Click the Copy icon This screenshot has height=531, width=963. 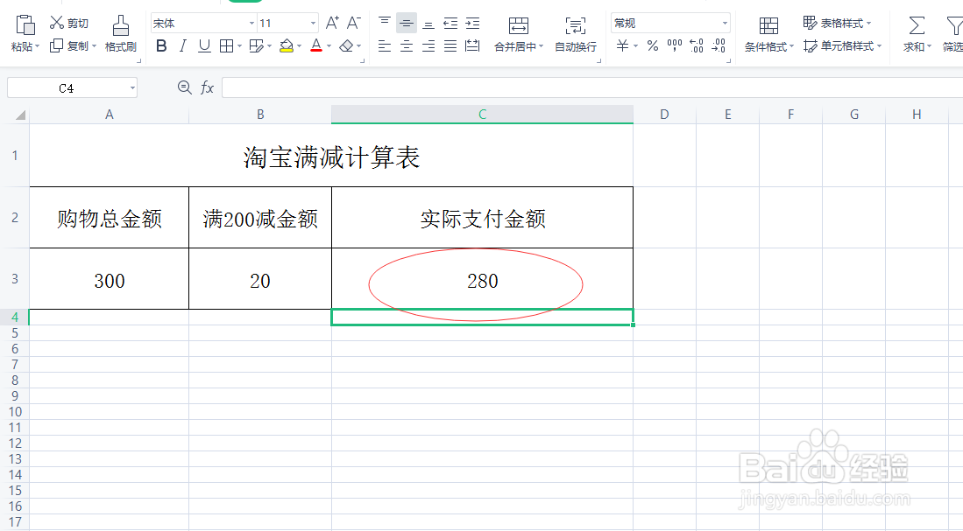[56, 45]
